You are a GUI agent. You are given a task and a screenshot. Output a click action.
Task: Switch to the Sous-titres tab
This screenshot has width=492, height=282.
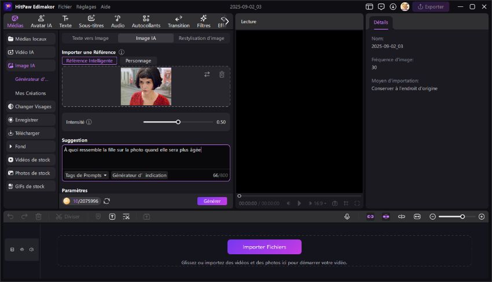point(91,22)
